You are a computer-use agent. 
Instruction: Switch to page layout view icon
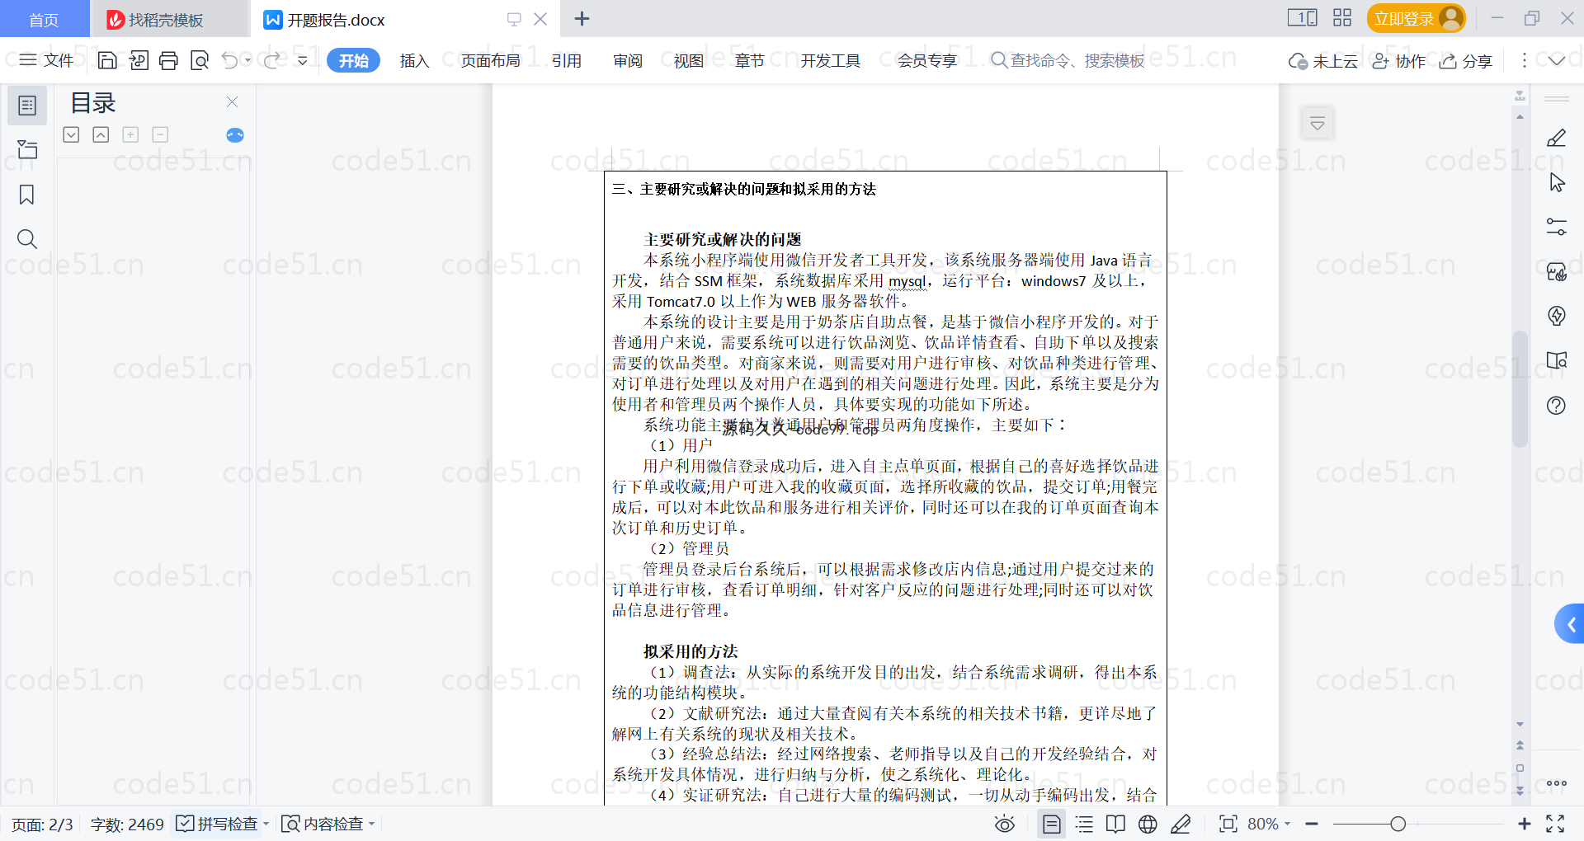point(1052,824)
